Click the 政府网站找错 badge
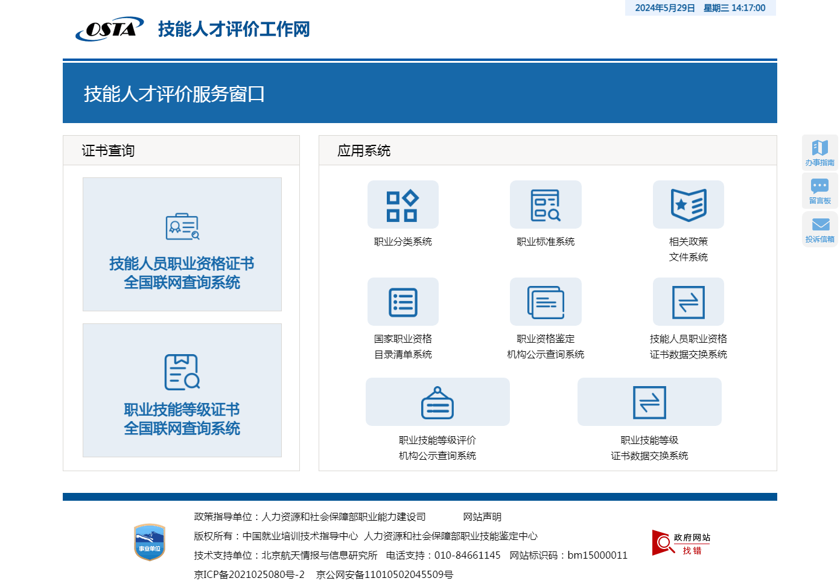840x584 pixels. pos(681,543)
